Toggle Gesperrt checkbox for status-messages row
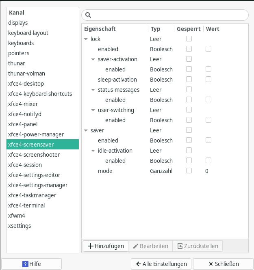 (189, 89)
